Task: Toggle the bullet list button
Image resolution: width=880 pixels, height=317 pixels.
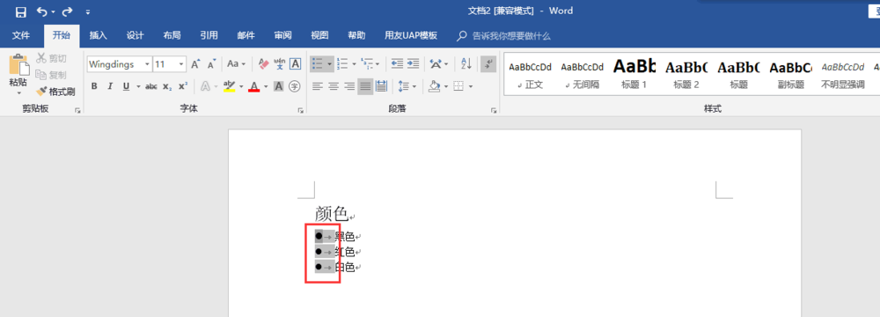Action: pyautogui.click(x=317, y=64)
